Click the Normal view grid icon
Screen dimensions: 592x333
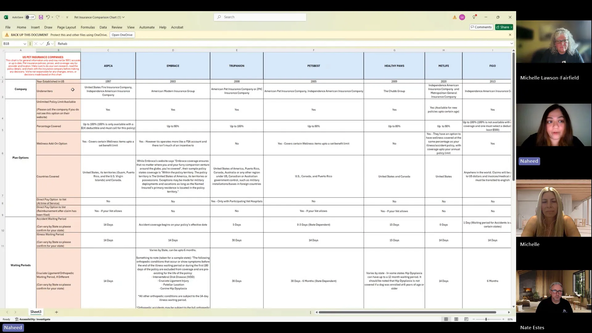click(x=446, y=319)
